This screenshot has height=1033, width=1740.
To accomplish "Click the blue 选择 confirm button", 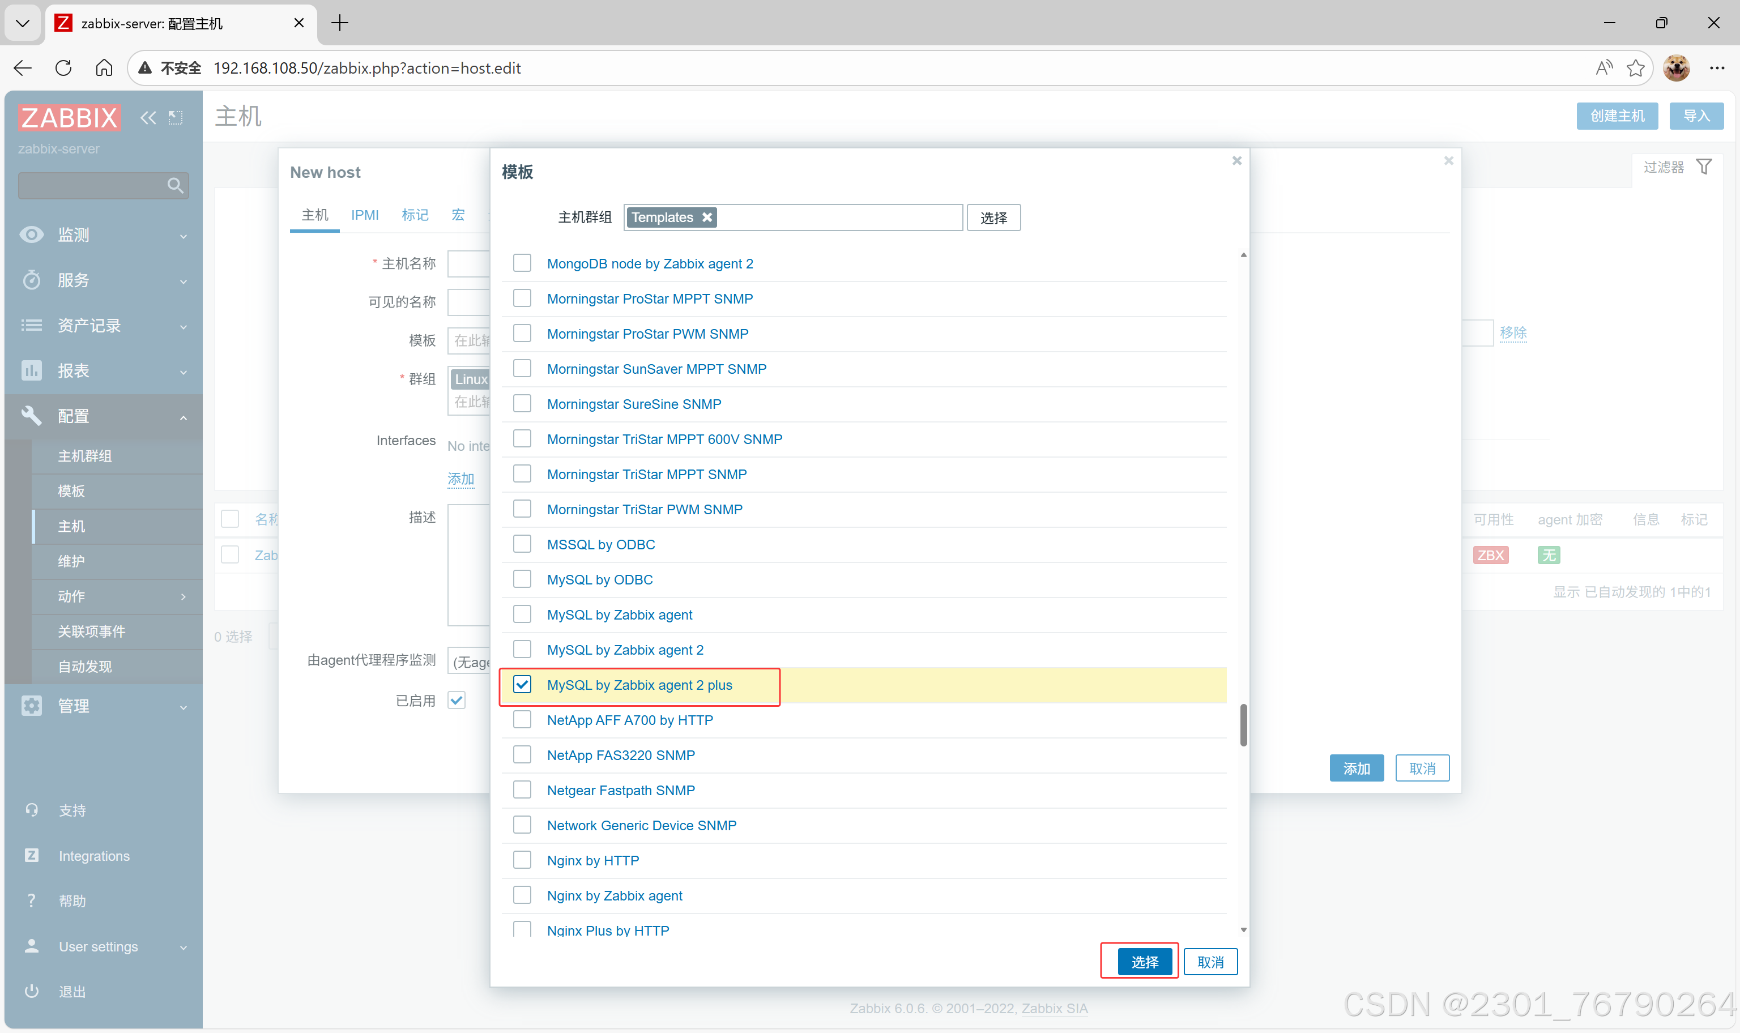I will click(x=1144, y=962).
